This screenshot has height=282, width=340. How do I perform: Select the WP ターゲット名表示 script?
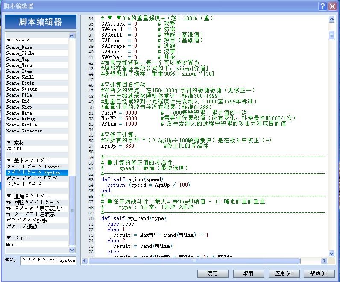37,214
